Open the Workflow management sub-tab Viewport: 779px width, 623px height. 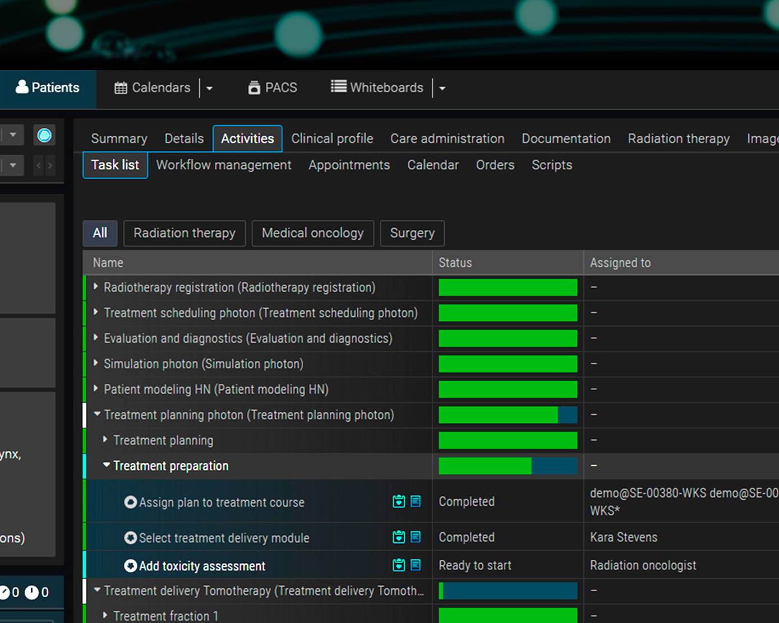click(223, 165)
